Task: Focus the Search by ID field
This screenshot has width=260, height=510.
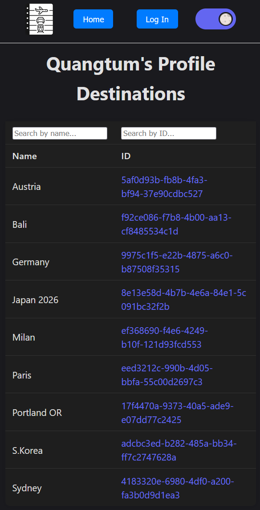Action: click(x=169, y=133)
